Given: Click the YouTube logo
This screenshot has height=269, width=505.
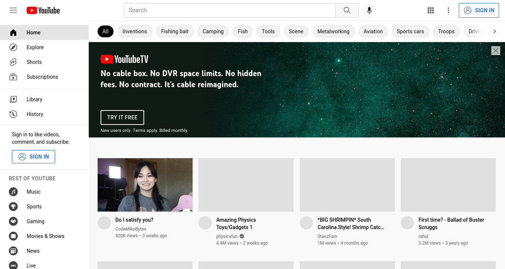Looking at the screenshot, I should tap(43, 10).
